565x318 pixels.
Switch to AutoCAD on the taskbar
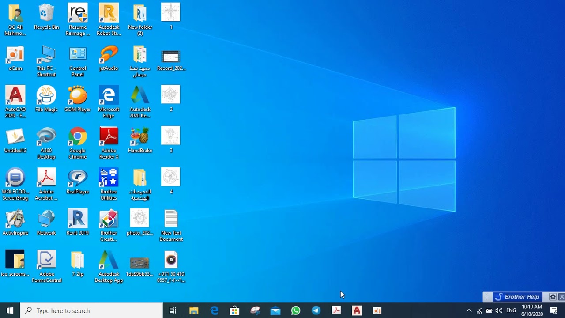[x=357, y=310]
